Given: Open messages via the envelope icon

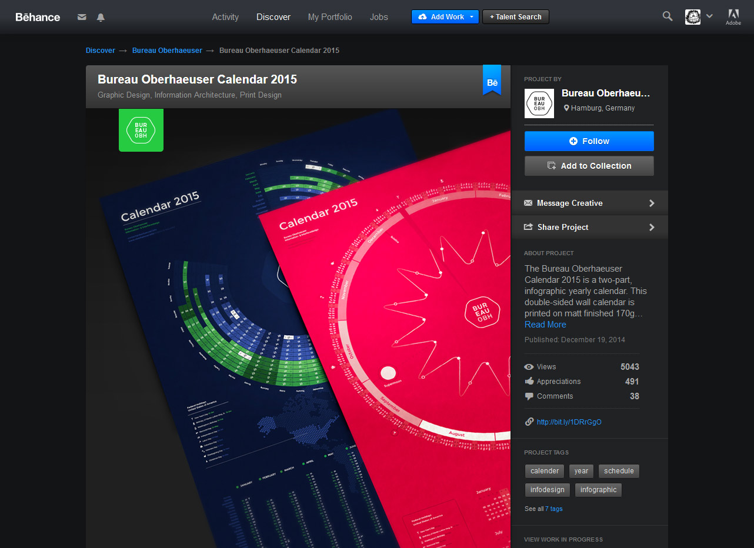Looking at the screenshot, I should coord(82,17).
